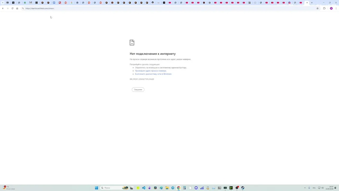Open Steam from the taskbar
The width and height of the screenshot is (339, 191).
(x=243, y=188)
